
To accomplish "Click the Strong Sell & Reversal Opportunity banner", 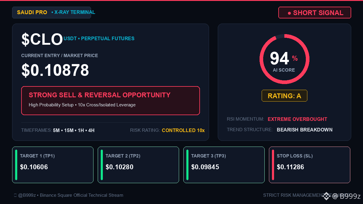I will point(110,101).
